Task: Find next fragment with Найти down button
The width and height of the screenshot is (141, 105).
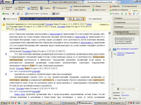Action: 76,19
